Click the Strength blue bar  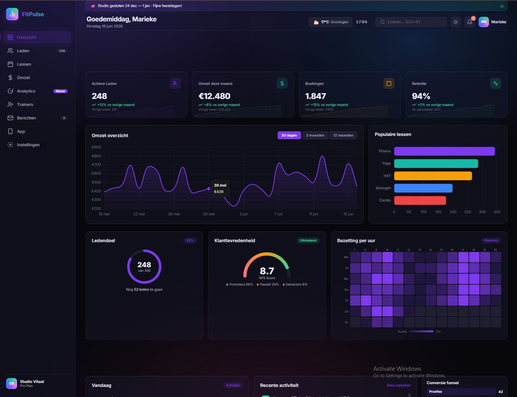pyautogui.click(x=423, y=188)
